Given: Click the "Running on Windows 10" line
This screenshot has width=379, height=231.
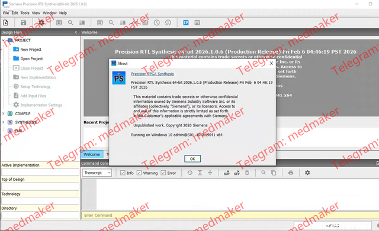Looking at the screenshot, I should point(176,135).
